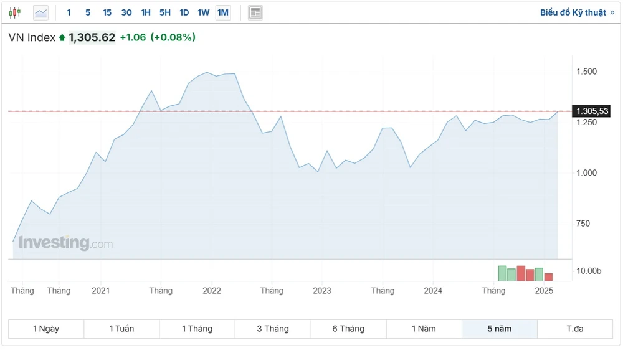
Task: Switch to 30-minute interval
Action: tap(126, 12)
